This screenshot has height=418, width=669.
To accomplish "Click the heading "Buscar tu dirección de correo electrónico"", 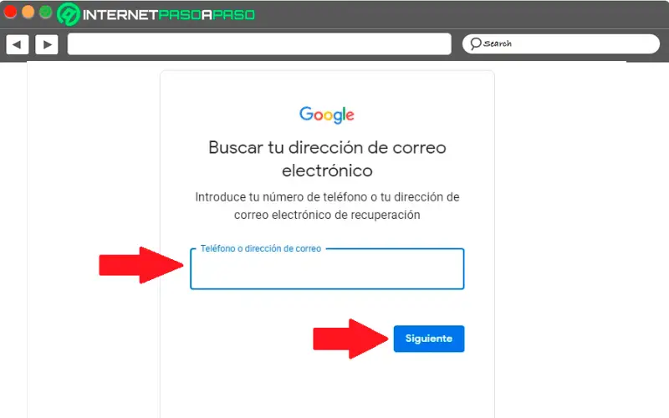I will [x=327, y=159].
